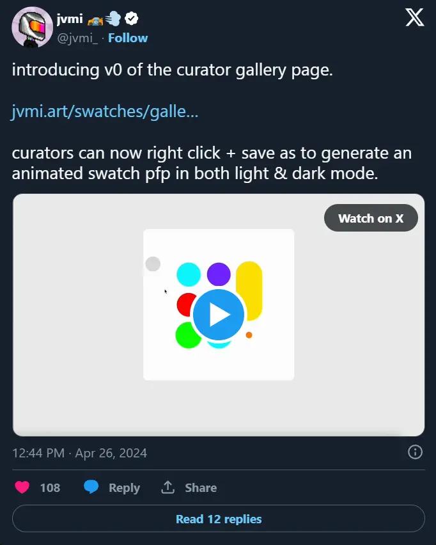Follow the @jvmi_ account

128,38
